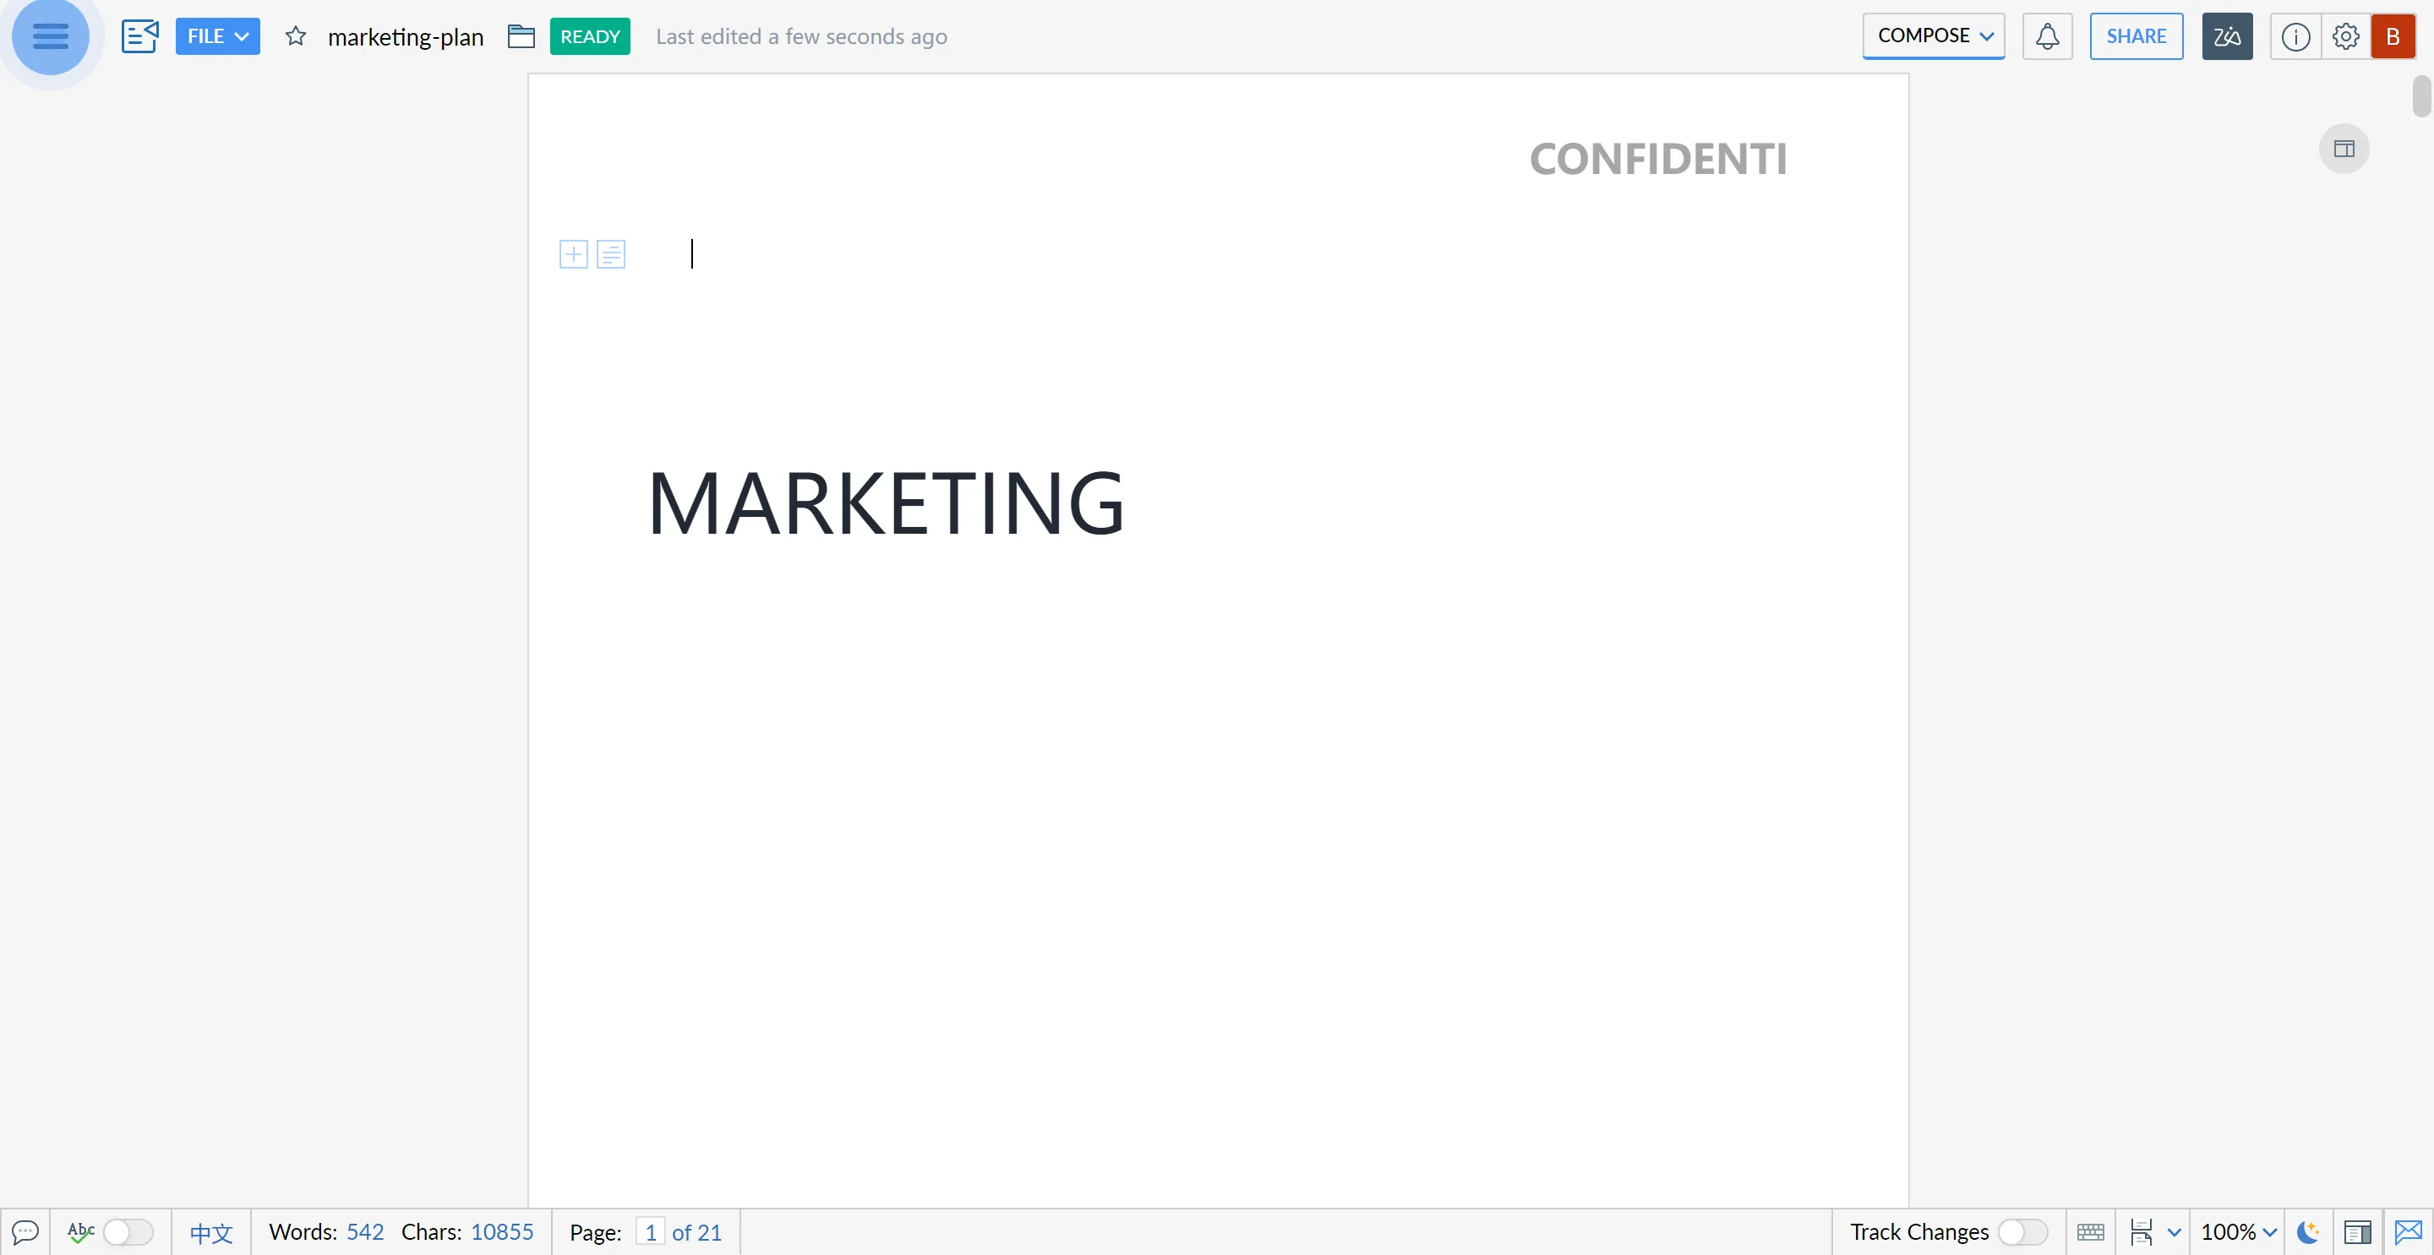Click the document/editor icon

[139, 35]
